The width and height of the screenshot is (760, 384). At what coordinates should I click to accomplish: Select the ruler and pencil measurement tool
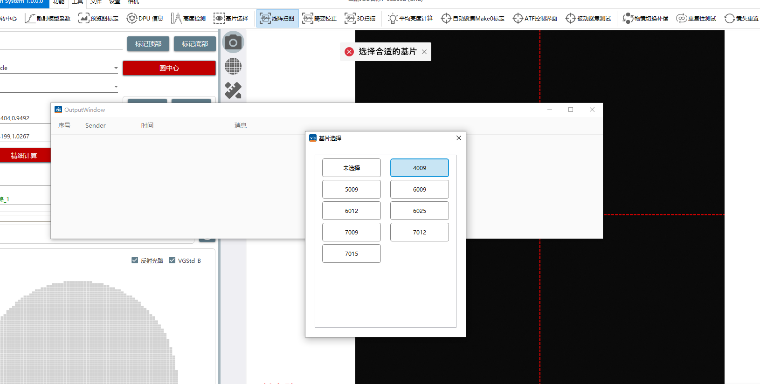point(233,90)
